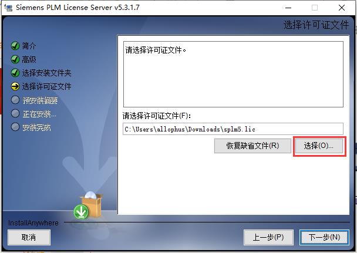Image resolution: width=357 pixels, height=253 pixels.
Task: Click the green checkmark beside 简介
Action: tap(15, 46)
